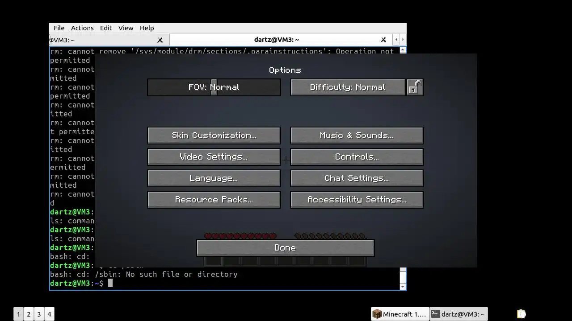Click the Minecraft 1.... taskbar entry
Image resolution: width=572 pixels, height=321 pixels.
400,314
